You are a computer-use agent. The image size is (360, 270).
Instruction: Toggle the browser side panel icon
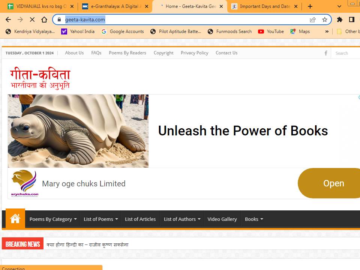pos(352,19)
